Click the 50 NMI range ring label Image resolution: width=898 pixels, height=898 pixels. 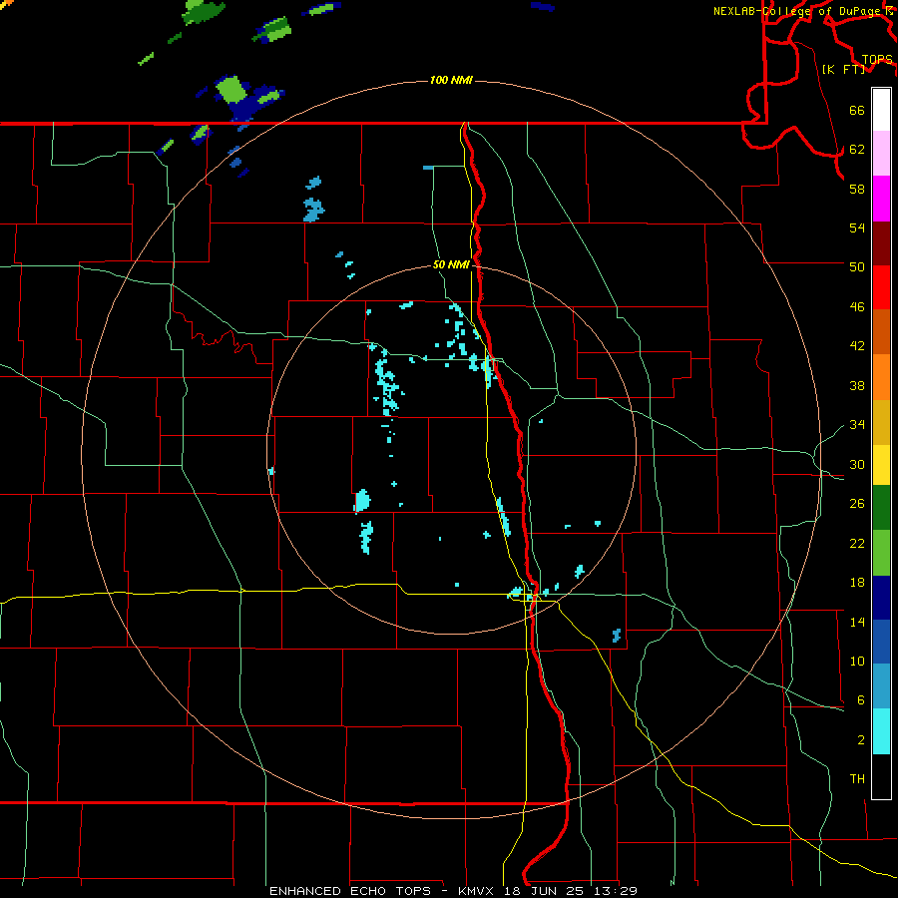pyautogui.click(x=451, y=264)
